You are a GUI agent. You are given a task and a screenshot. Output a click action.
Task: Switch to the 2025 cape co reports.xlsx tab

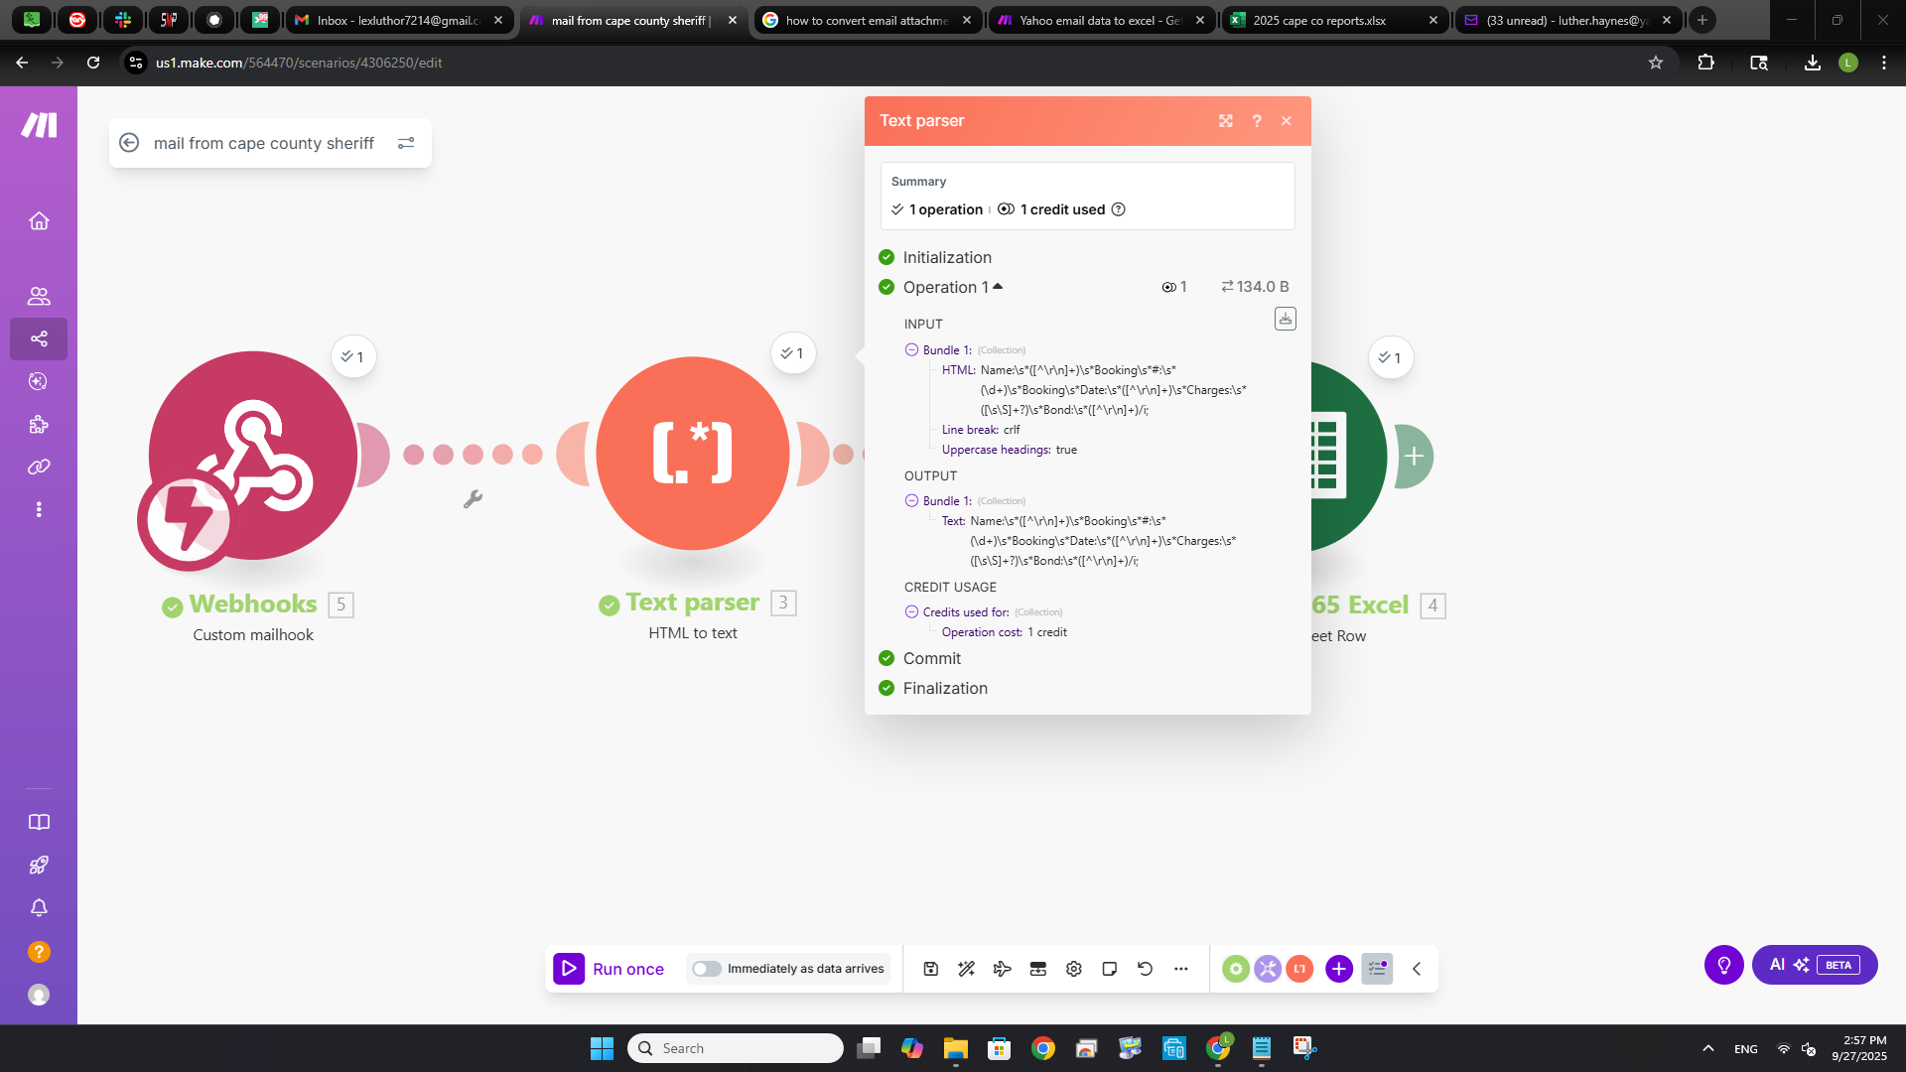point(1318,20)
